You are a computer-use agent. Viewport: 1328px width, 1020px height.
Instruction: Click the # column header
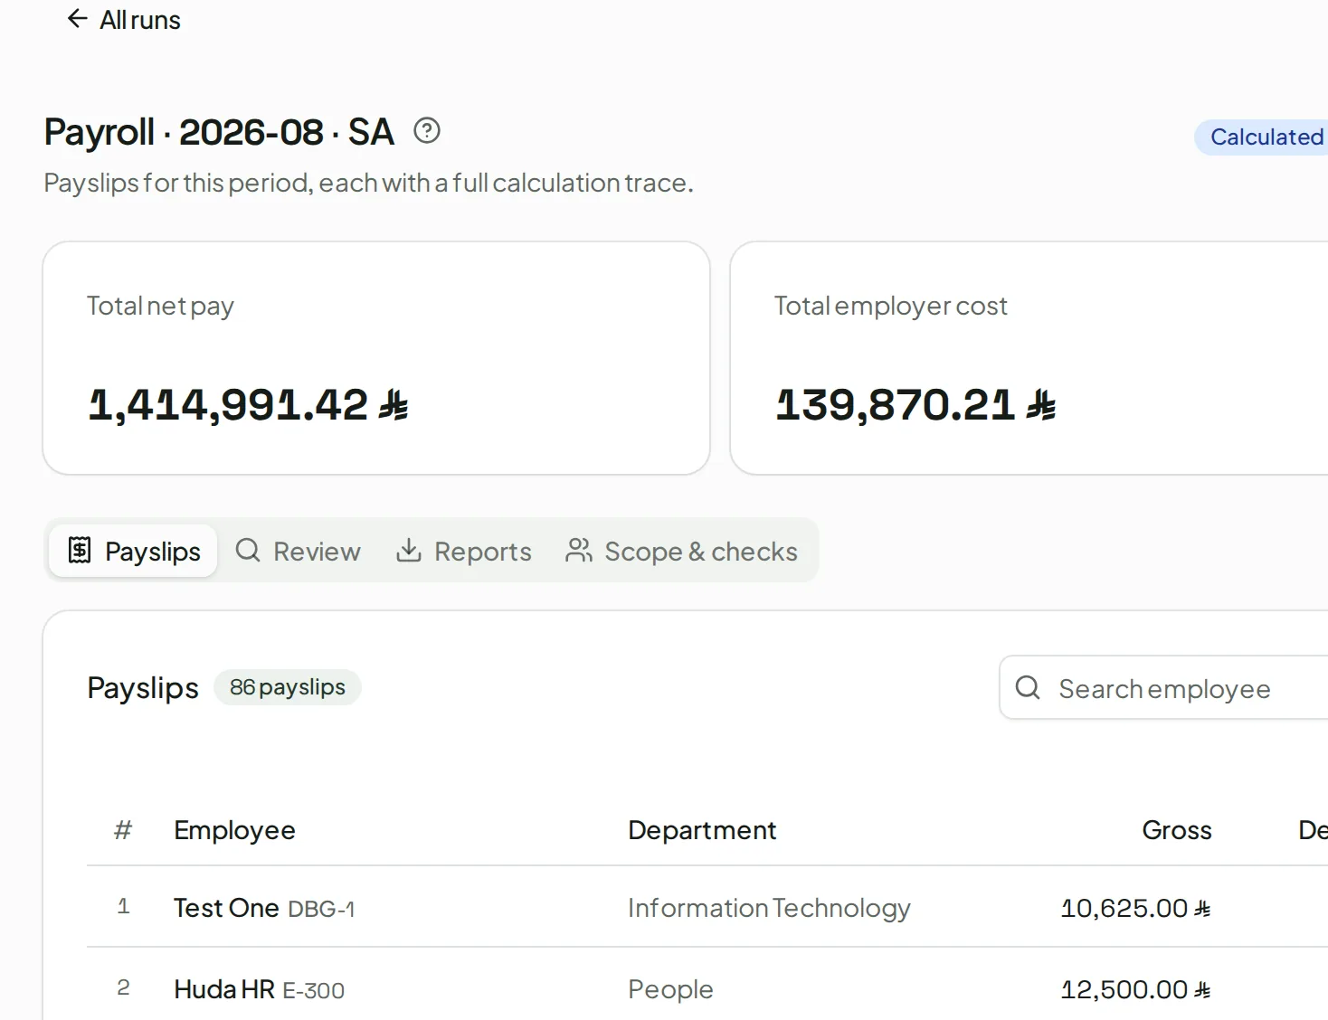tap(123, 830)
